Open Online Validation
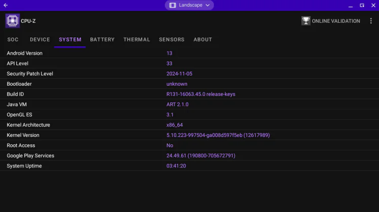The width and height of the screenshot is (379, 212). [x=330, y=21]
